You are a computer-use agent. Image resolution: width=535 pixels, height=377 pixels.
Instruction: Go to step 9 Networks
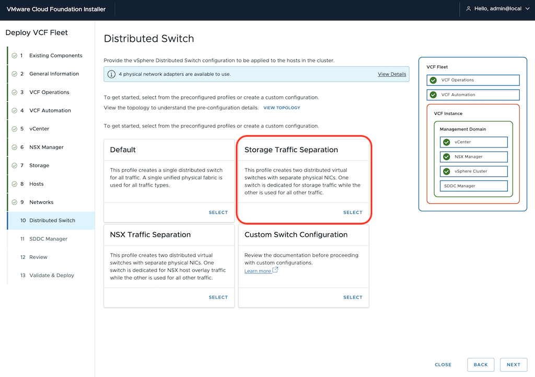pyautogui.click(x=51, y=202)
